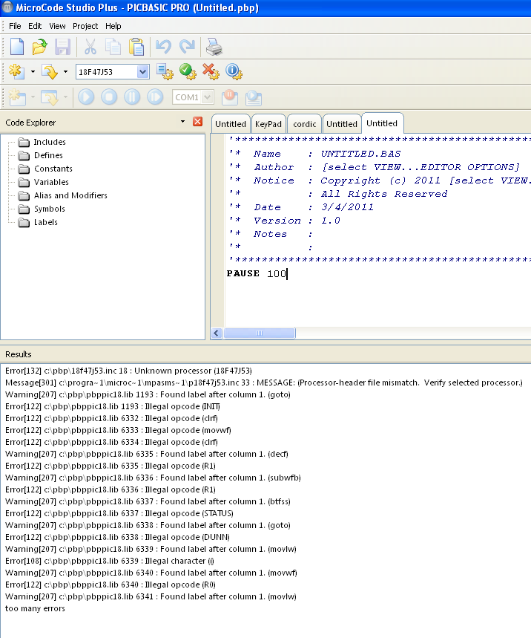Select the Variables folder in Code Explorer

tap(51, 182)
